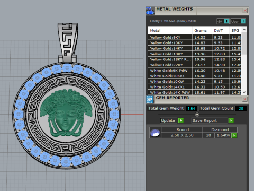
Task: Click the round diamond gem thumbnail
Action: click(155, 133)
